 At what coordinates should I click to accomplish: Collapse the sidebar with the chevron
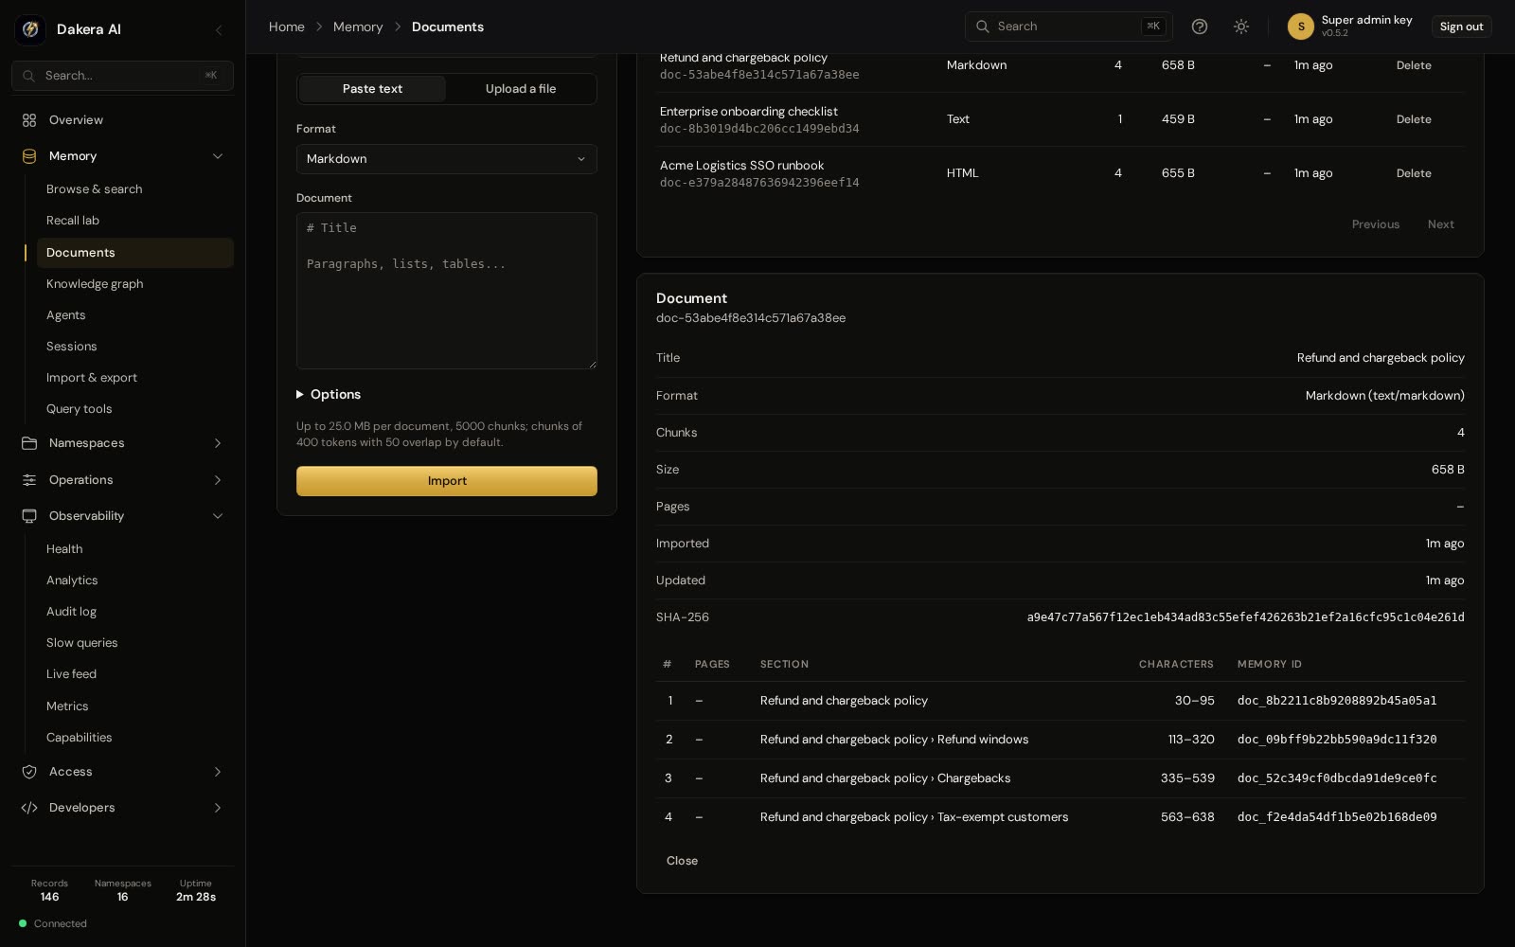pos(219,30)
